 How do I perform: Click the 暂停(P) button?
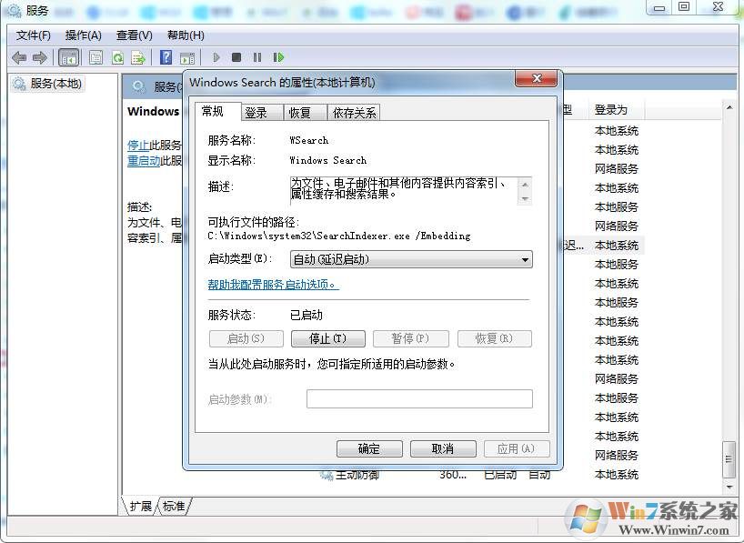click(x=410, y=338)
